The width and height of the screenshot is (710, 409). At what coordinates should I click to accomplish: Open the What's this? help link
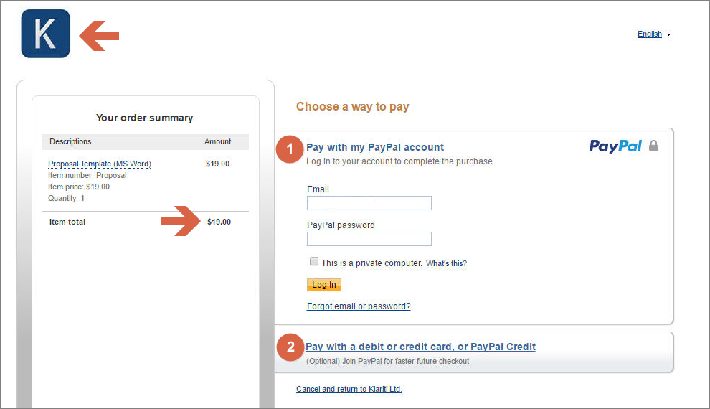[x=446, y=263]
